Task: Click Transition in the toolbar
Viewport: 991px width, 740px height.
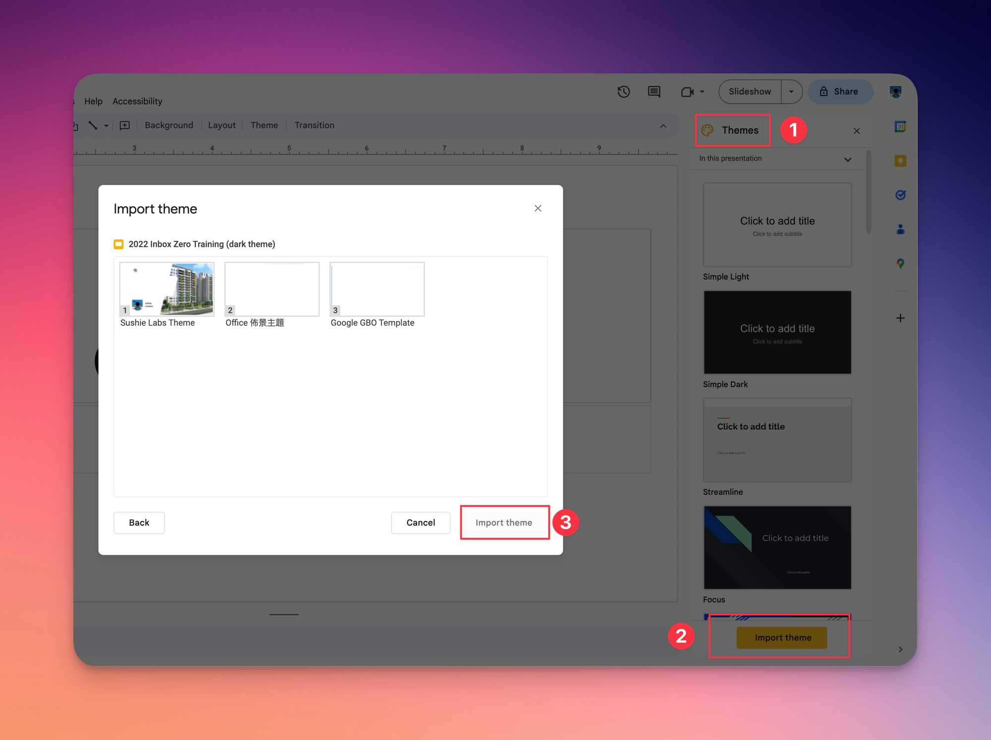Action: click(x=314, y=125)
